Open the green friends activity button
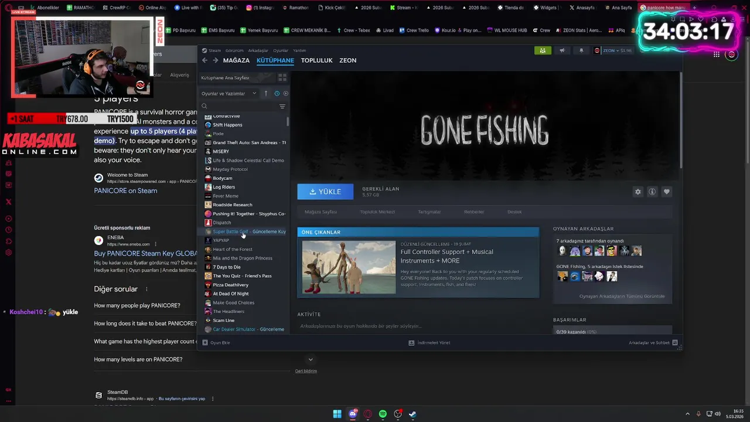This screenshot has width=750, height=422. click(x=543, y=50)
